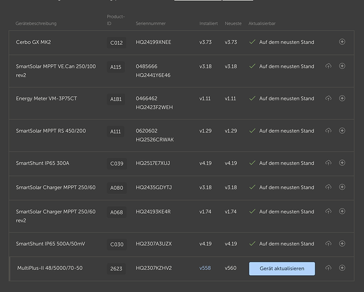Expand the Cerbo GX MK2 row plus icon

pos(342,41)
